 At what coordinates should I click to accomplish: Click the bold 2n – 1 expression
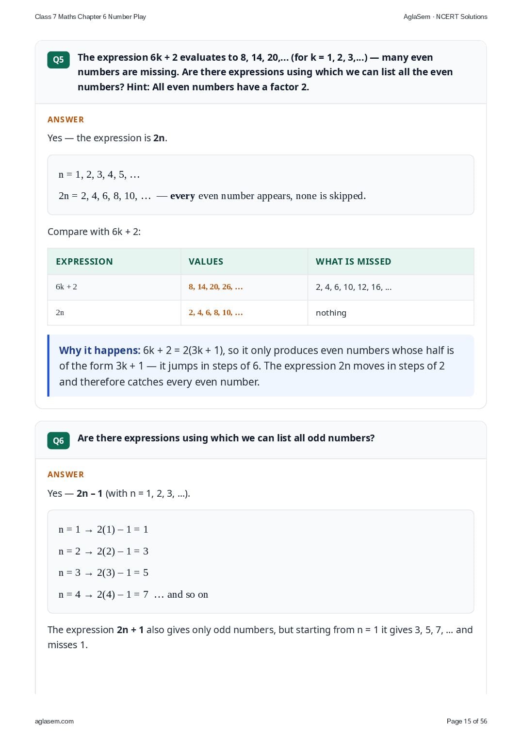coord(90,493)
